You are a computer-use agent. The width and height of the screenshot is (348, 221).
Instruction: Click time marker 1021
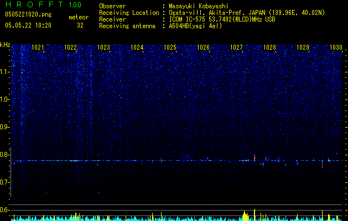38,48
